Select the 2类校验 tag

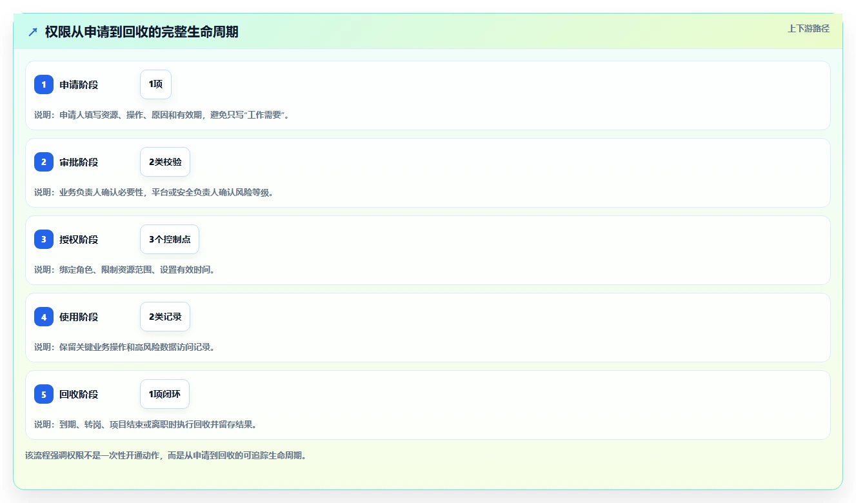(165, 162)
